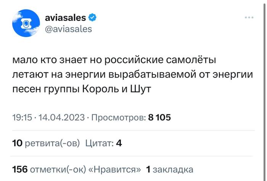The image size is (267, 181).
Task: Click the bookmark count number 1
Action: click(149, 169)
